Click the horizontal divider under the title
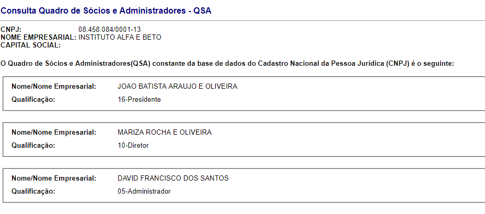Screen dimensions: 485x214 (x=243, y=21)
